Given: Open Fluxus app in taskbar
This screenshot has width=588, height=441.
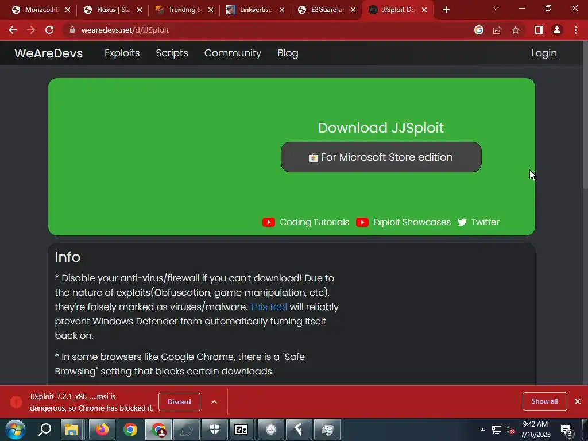Looking at the screenshot, I should tap(299, 430).
